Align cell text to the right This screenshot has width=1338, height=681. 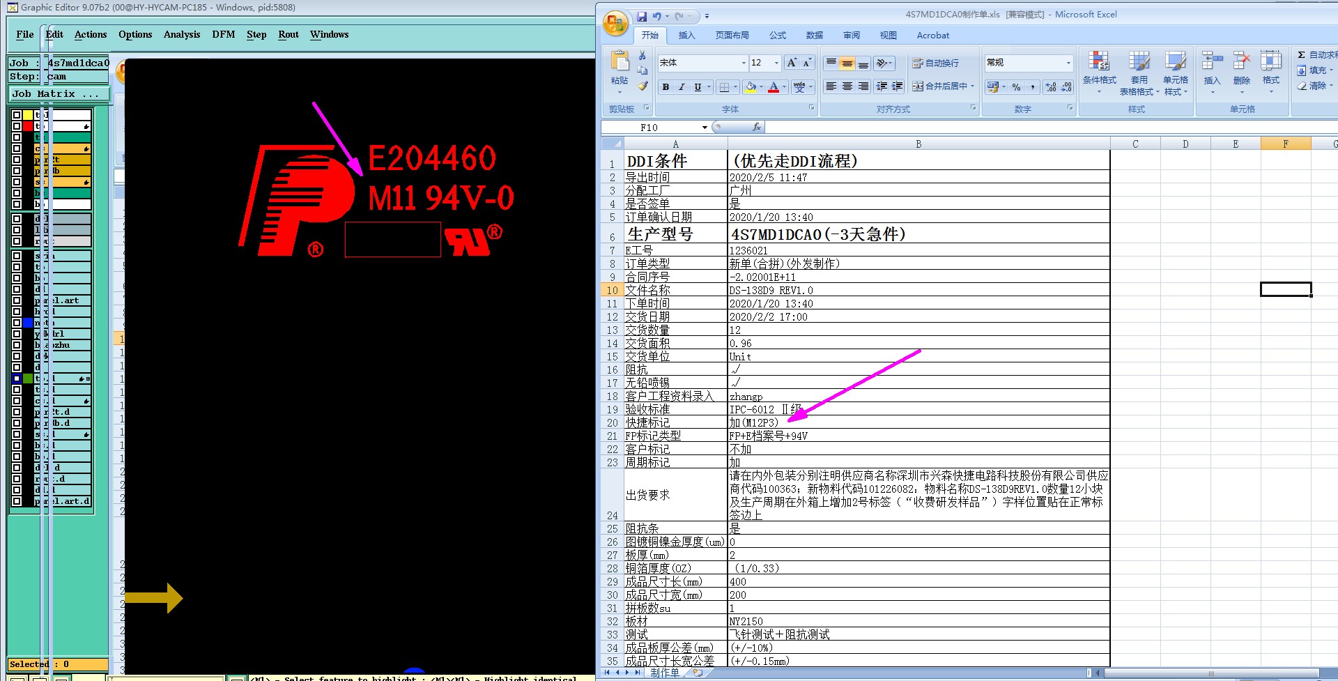coord(863,86)
